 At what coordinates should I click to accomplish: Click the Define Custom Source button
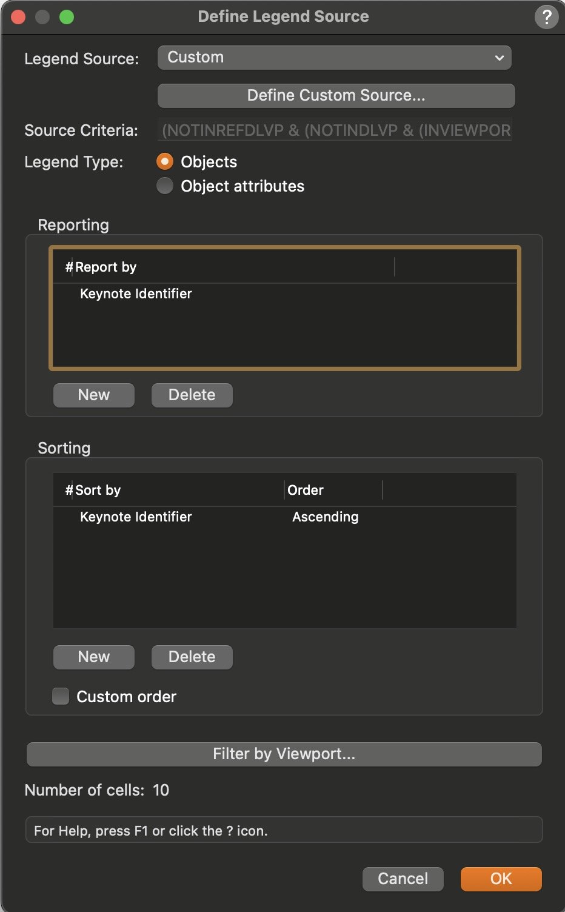[336, 95]
